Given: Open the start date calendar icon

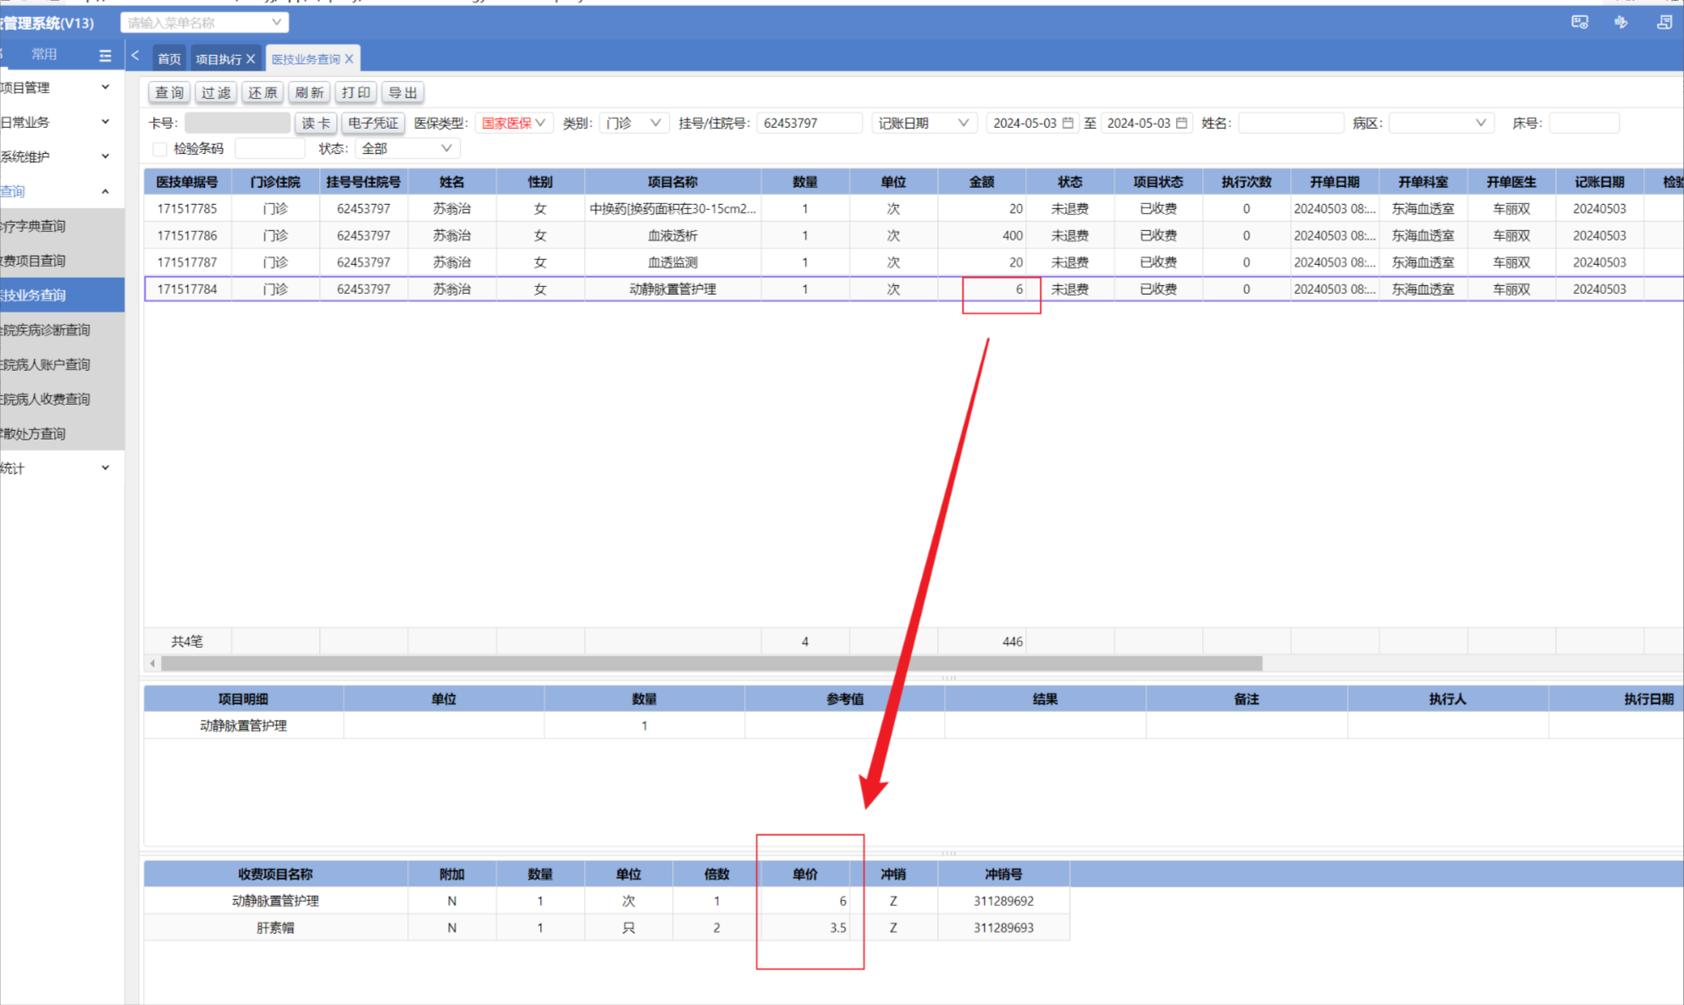Looking at the screenshot, I should coord(1068,123).
